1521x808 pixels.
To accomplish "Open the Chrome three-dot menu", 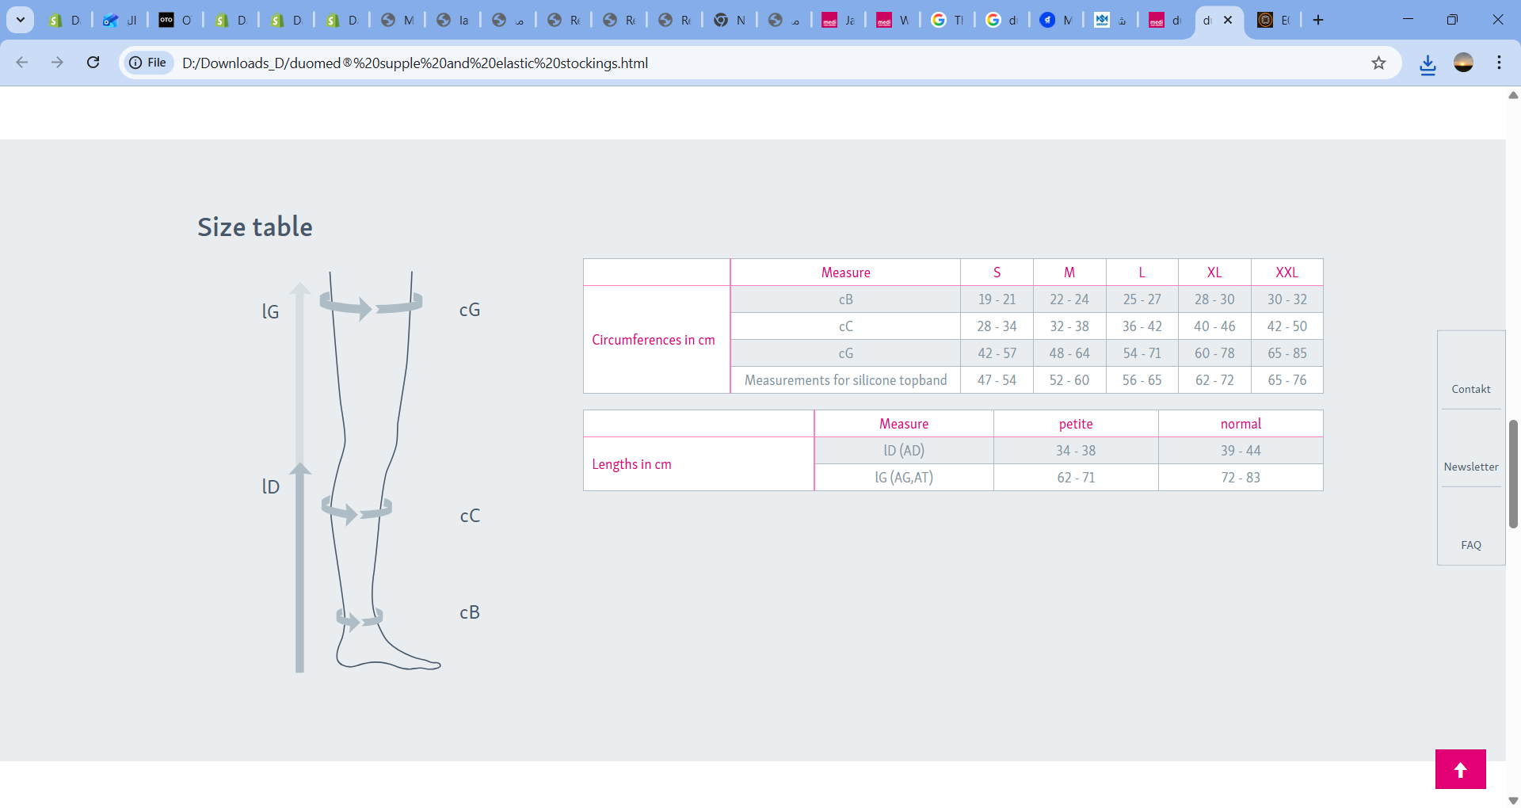I will (1499, 63).
